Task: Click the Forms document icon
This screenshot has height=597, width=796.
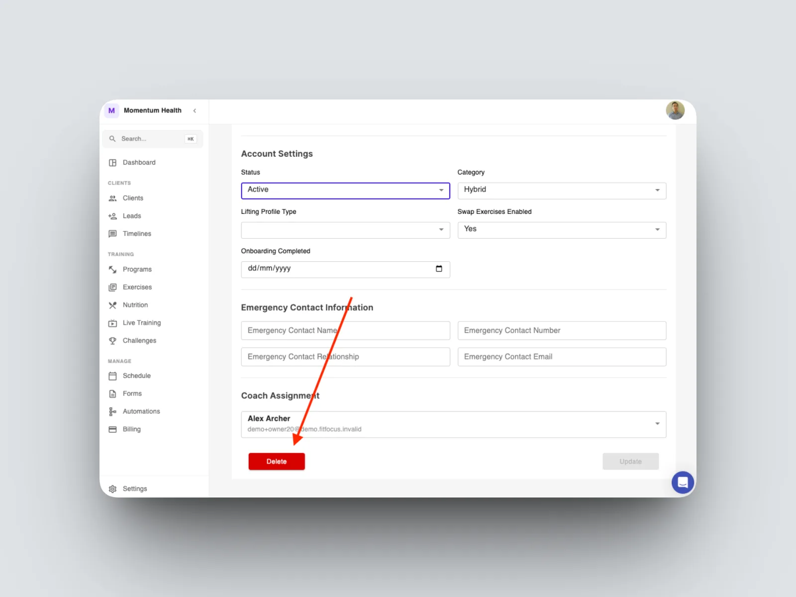Action: tap(112, 394)
